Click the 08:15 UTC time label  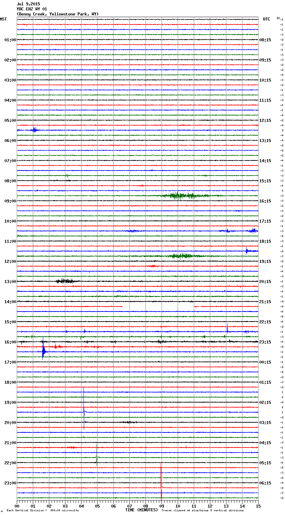[265, 40]
